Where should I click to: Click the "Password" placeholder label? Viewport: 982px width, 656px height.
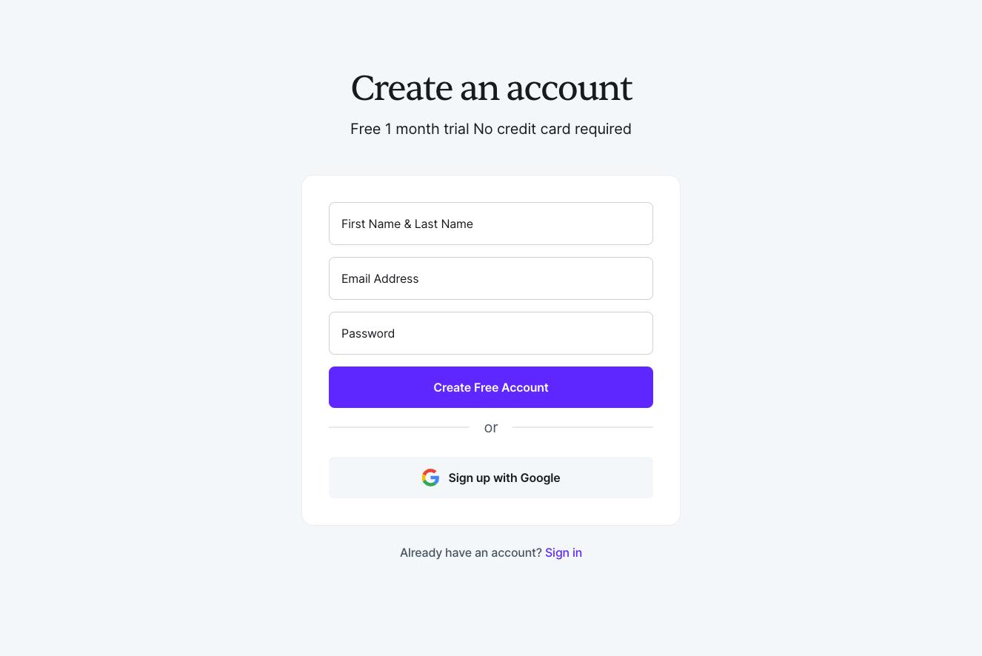pos(368,333)
